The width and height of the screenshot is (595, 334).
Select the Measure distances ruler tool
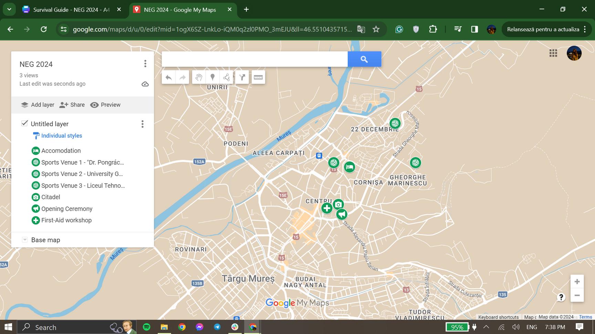[x=258, y=77]
